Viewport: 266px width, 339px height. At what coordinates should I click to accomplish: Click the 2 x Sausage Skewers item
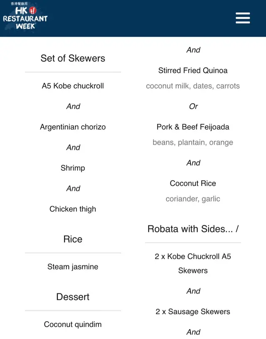click(193, 312)
